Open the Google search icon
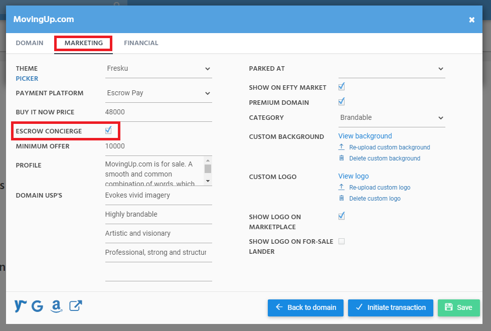Image resolution: width=491 pixels, height=331 pixels. [x=38, y=306]
